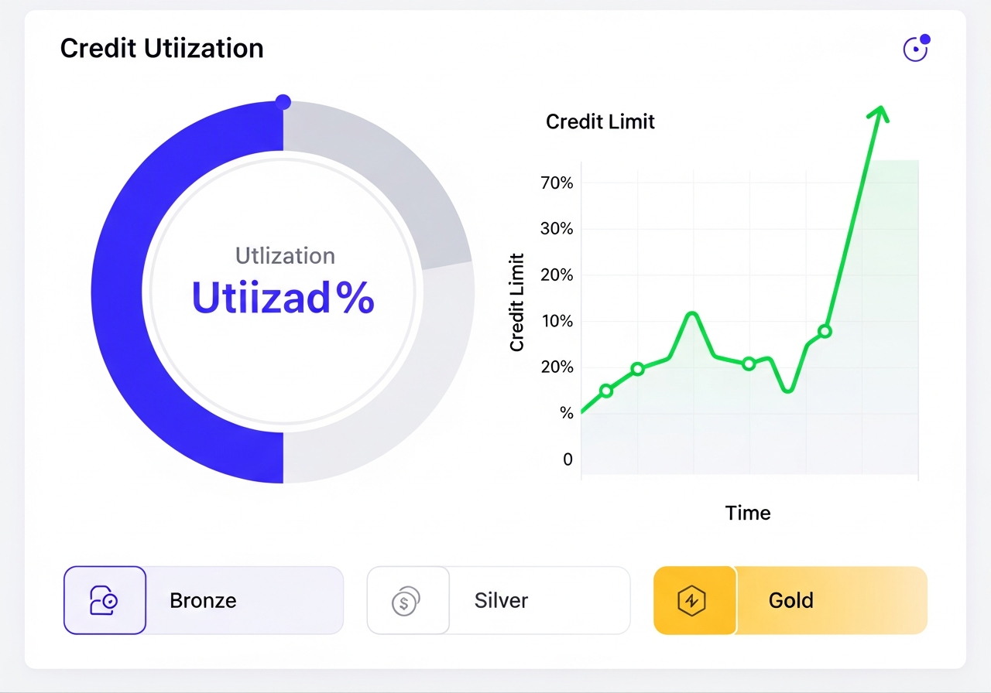Click the green arrow tip on chart

coord(879,112)
